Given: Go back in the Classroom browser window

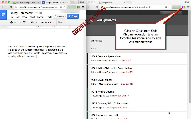Looking at the screenshot, I should click(89, 7).
